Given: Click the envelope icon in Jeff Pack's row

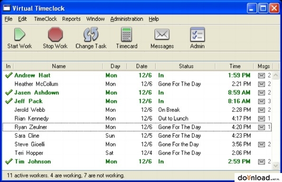Looking at the screenshot, I should point(261,101).
